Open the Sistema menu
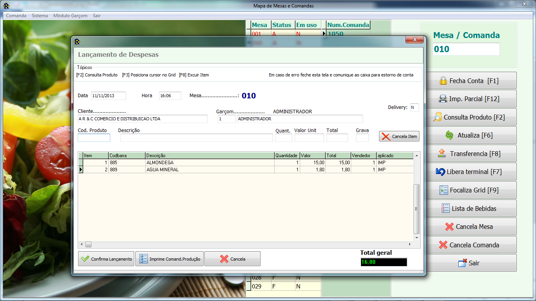The height and width of the screenshot is (301, 536). pyautogui.click(x=40, y=16)
